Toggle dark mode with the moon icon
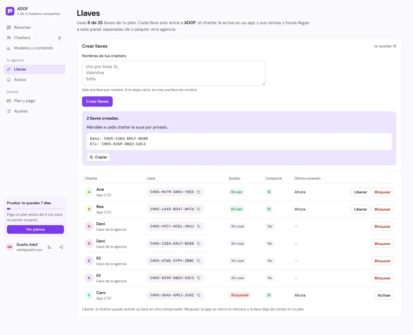Image resolution: width=413 pixels, height=335 pixels. coord(50,247)
